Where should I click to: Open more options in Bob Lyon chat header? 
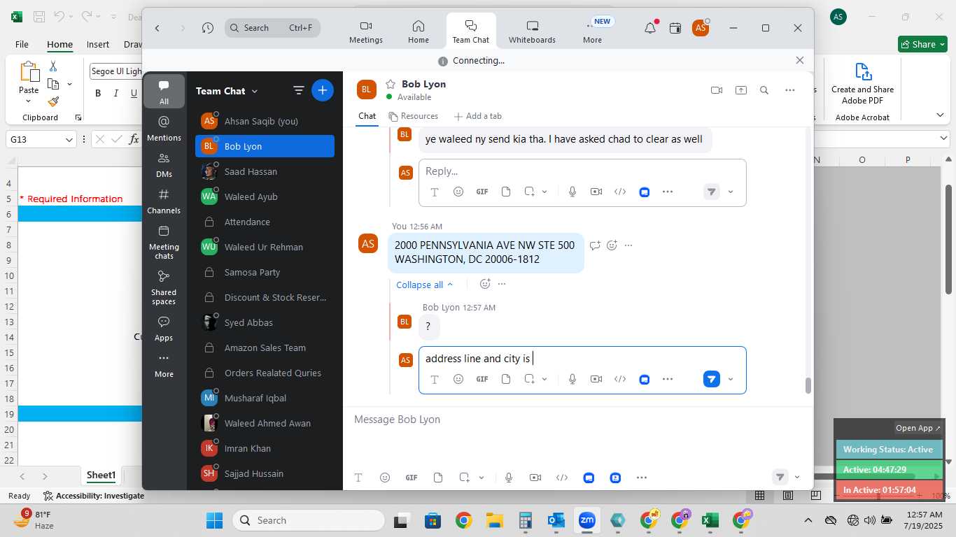[x=789, y=90]
